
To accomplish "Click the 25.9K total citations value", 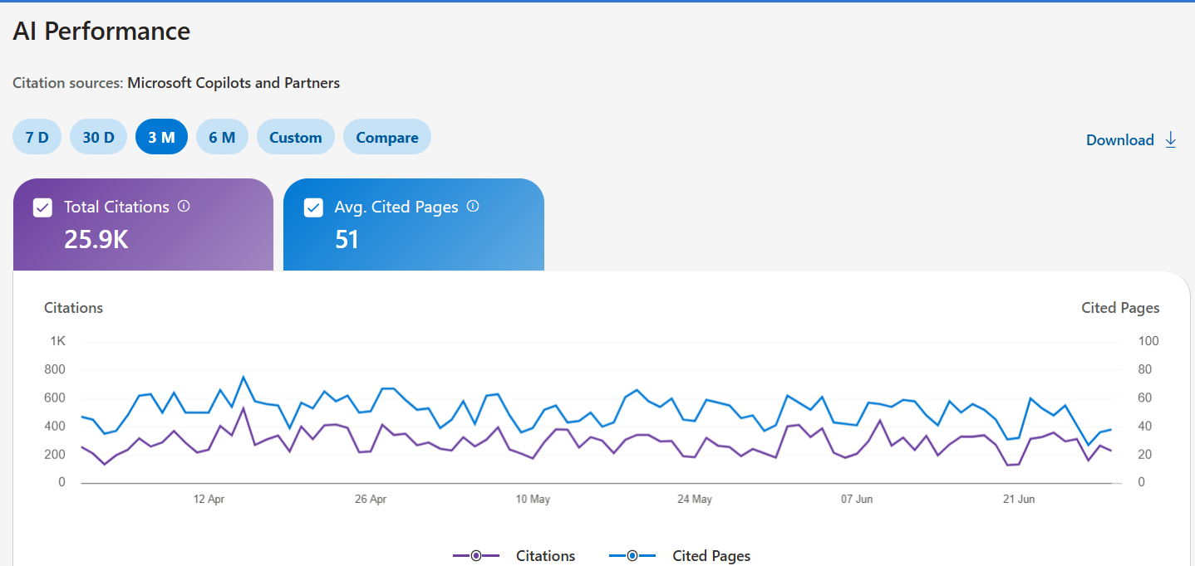I will tap(96, 240).
